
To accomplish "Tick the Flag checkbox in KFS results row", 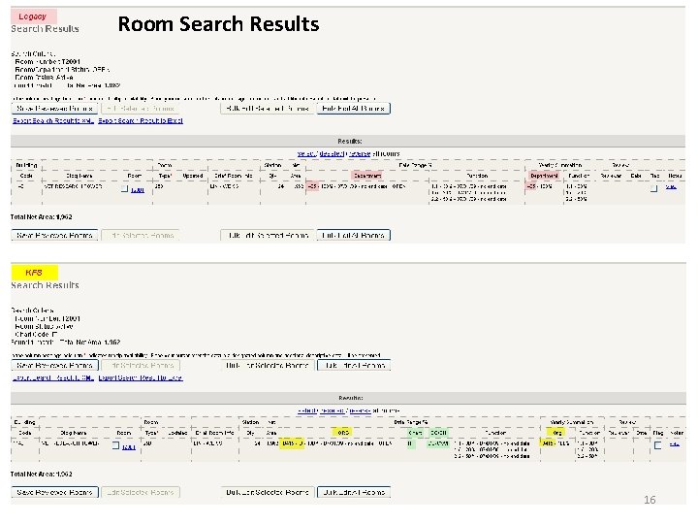I will pyautogui.click(x=658, y=445).
